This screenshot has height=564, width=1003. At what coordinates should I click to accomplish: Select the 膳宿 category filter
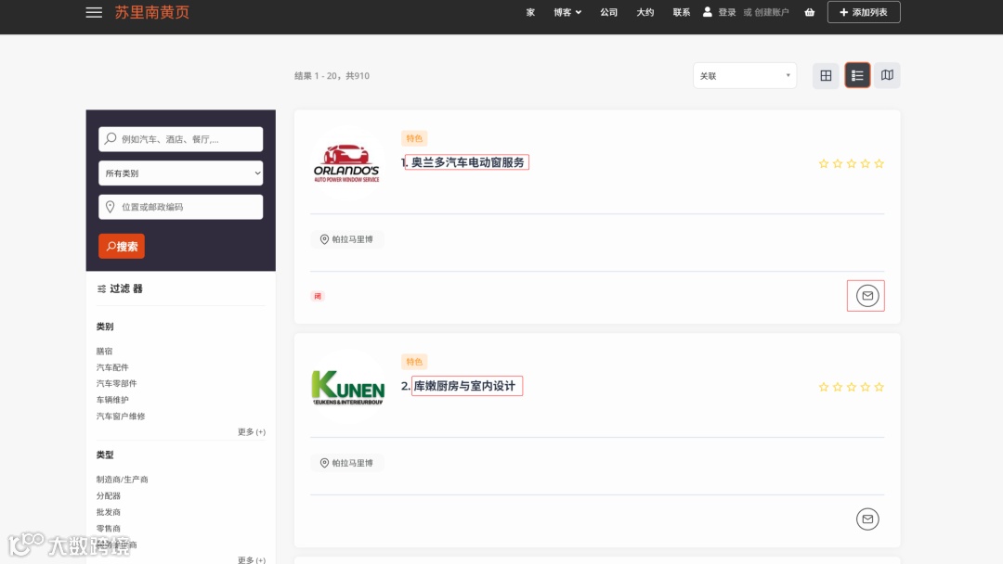click(104, 352)
